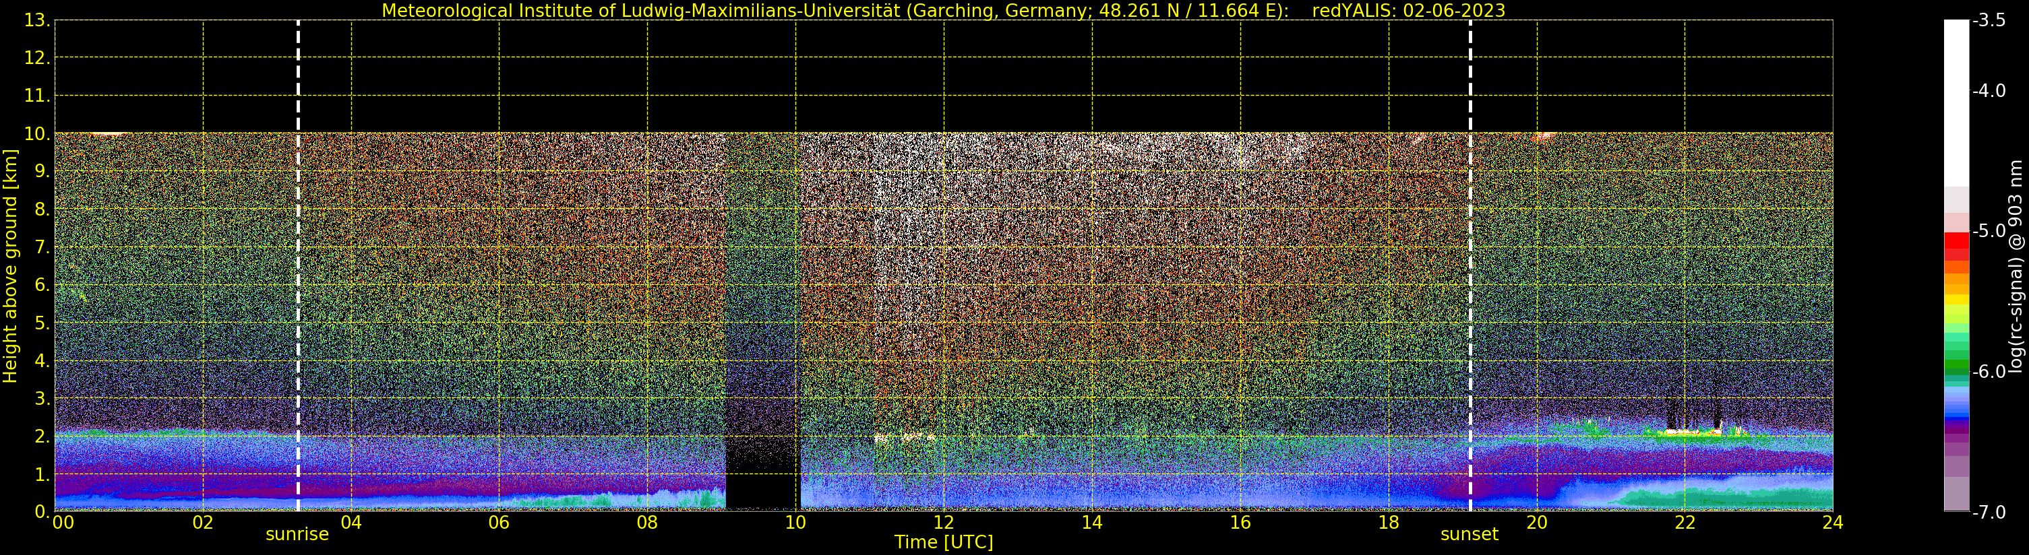Click the x-axis tick label '06'
The height and width of the screenshot is (555, 2029).
[499, 523]
